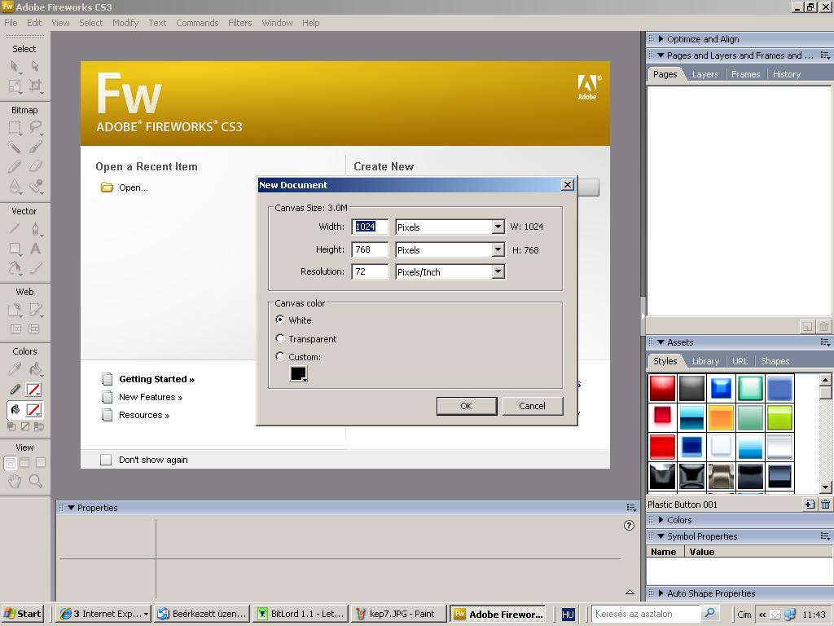
Task: Select the Rubber Stamp tool
Action: point(35,187)
